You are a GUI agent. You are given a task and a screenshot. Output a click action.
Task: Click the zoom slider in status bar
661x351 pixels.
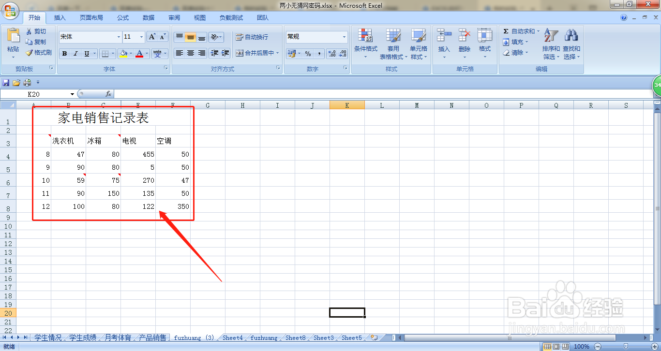point(626,346)
